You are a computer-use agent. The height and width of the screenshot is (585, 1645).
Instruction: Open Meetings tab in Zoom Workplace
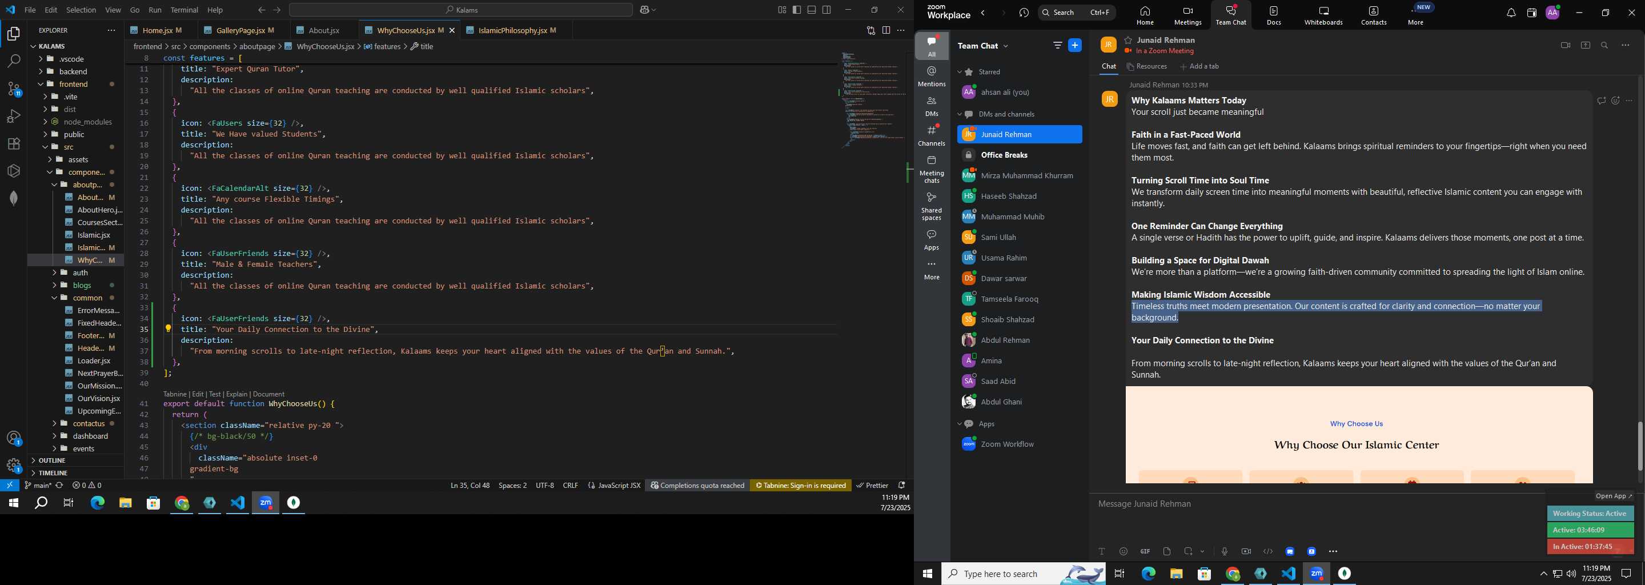[x=1188, y=16]
